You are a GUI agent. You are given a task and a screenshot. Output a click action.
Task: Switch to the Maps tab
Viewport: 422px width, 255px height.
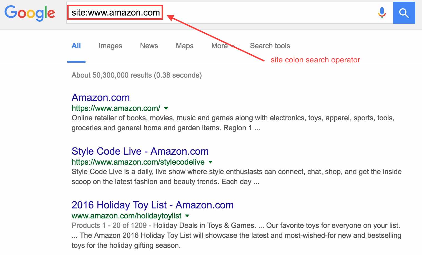(185, 46)
